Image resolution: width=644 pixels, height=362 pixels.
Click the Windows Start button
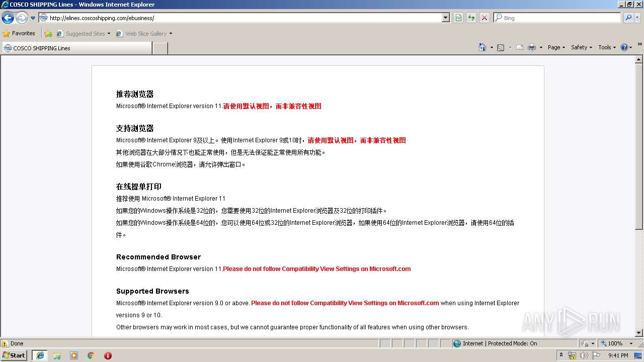pyautogui.click(x=14, y=355)
